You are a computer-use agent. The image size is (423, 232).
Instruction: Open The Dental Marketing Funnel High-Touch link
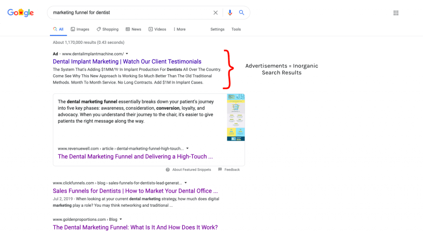click(135, 157)
